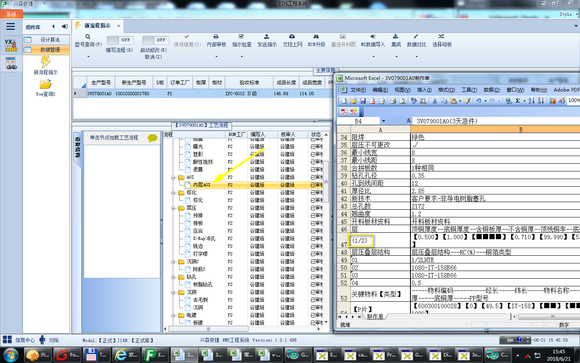Collapse the AOI tree folder
Image resolution: width=580 pixels, height=363 pixels.
click(x=173, y=177)
